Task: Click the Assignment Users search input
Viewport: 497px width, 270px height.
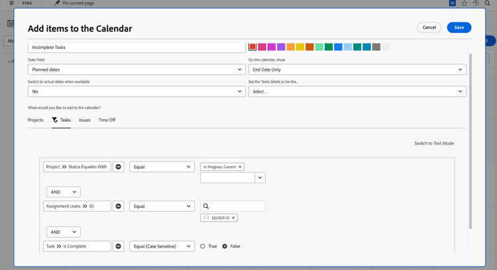Action: (233, 206)
